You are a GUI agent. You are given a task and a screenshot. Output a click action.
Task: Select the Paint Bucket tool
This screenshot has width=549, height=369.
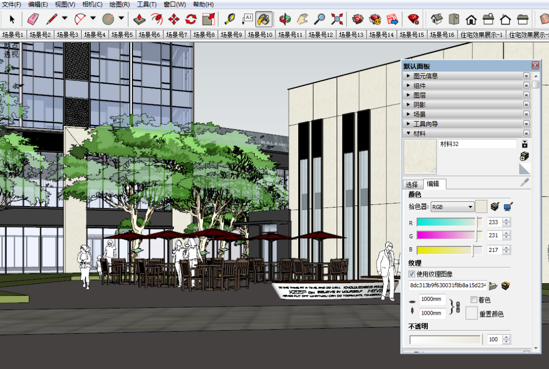(x=263, y=19)
